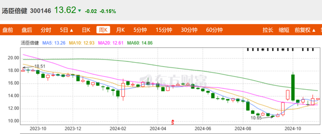Click the first star event marker above chart
322x134 pixels.
[263, 49]
